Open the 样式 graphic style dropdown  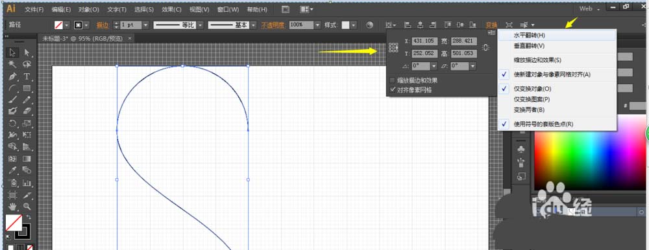click(x=354, y=25)
